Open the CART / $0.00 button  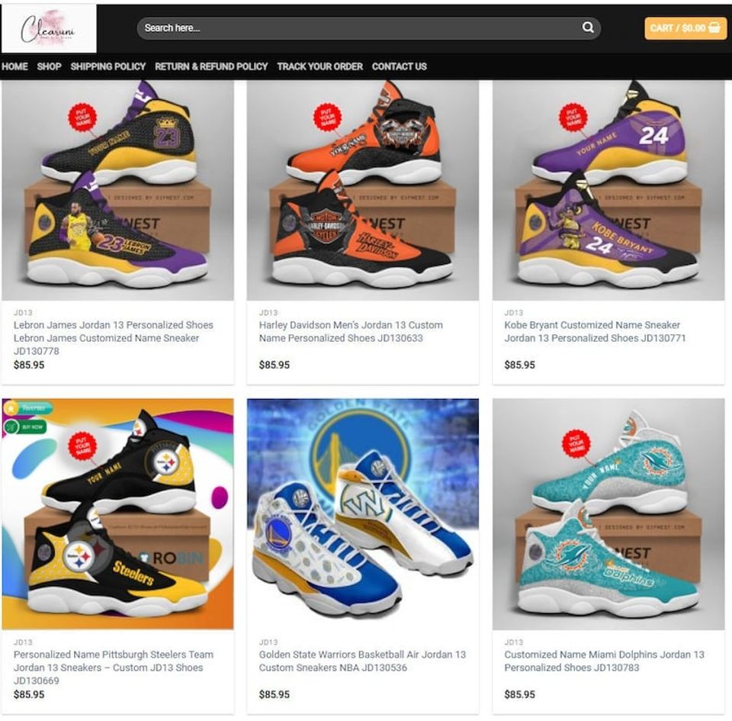tap(685, 28)
